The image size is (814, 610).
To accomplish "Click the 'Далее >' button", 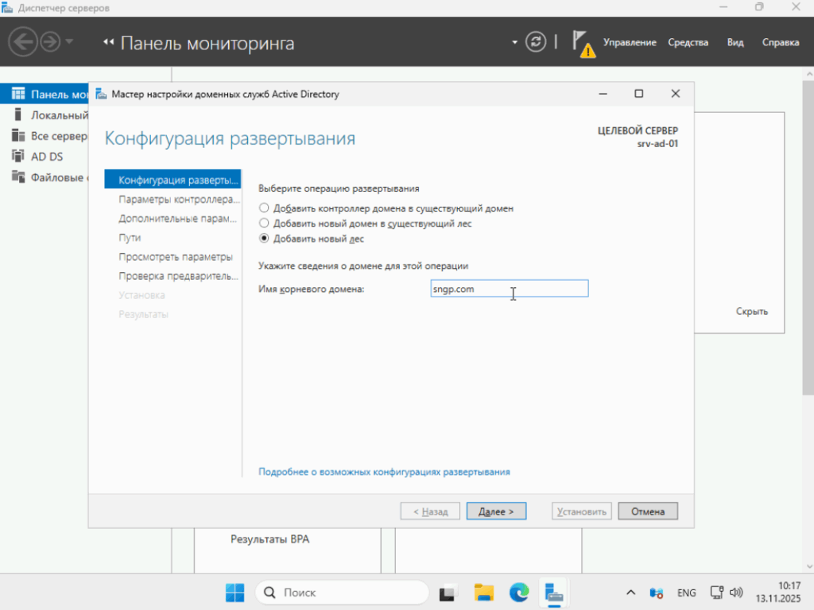I will click(x=496, y=511).
